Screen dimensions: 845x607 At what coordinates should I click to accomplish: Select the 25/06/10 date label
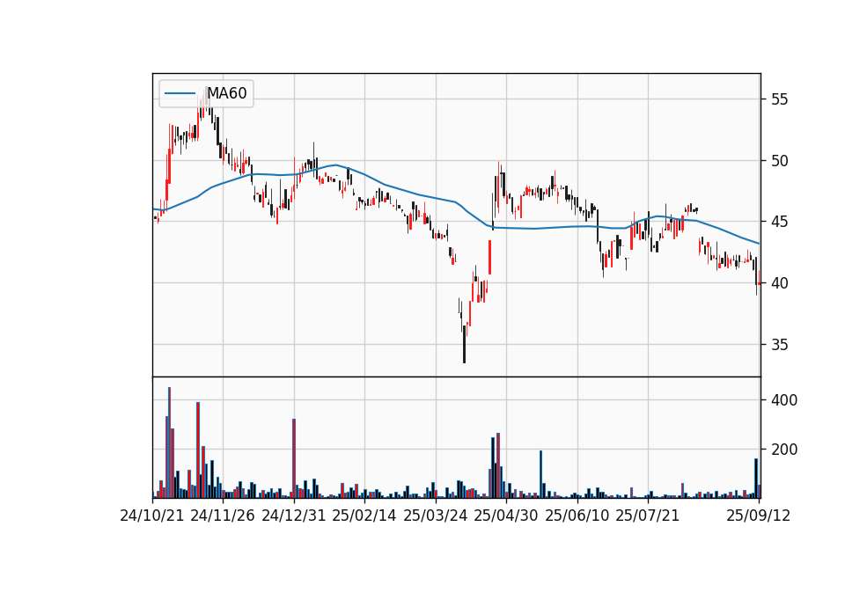(577, 516)
